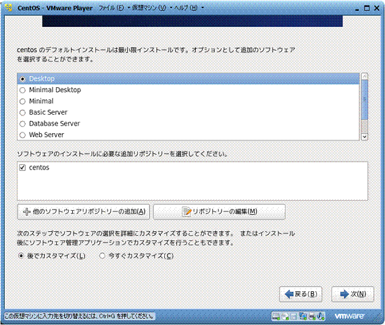The width and height of the screenshot is (385, 325).
Task: Click the VMware Player title bar icon
Action: coord(9,8)
